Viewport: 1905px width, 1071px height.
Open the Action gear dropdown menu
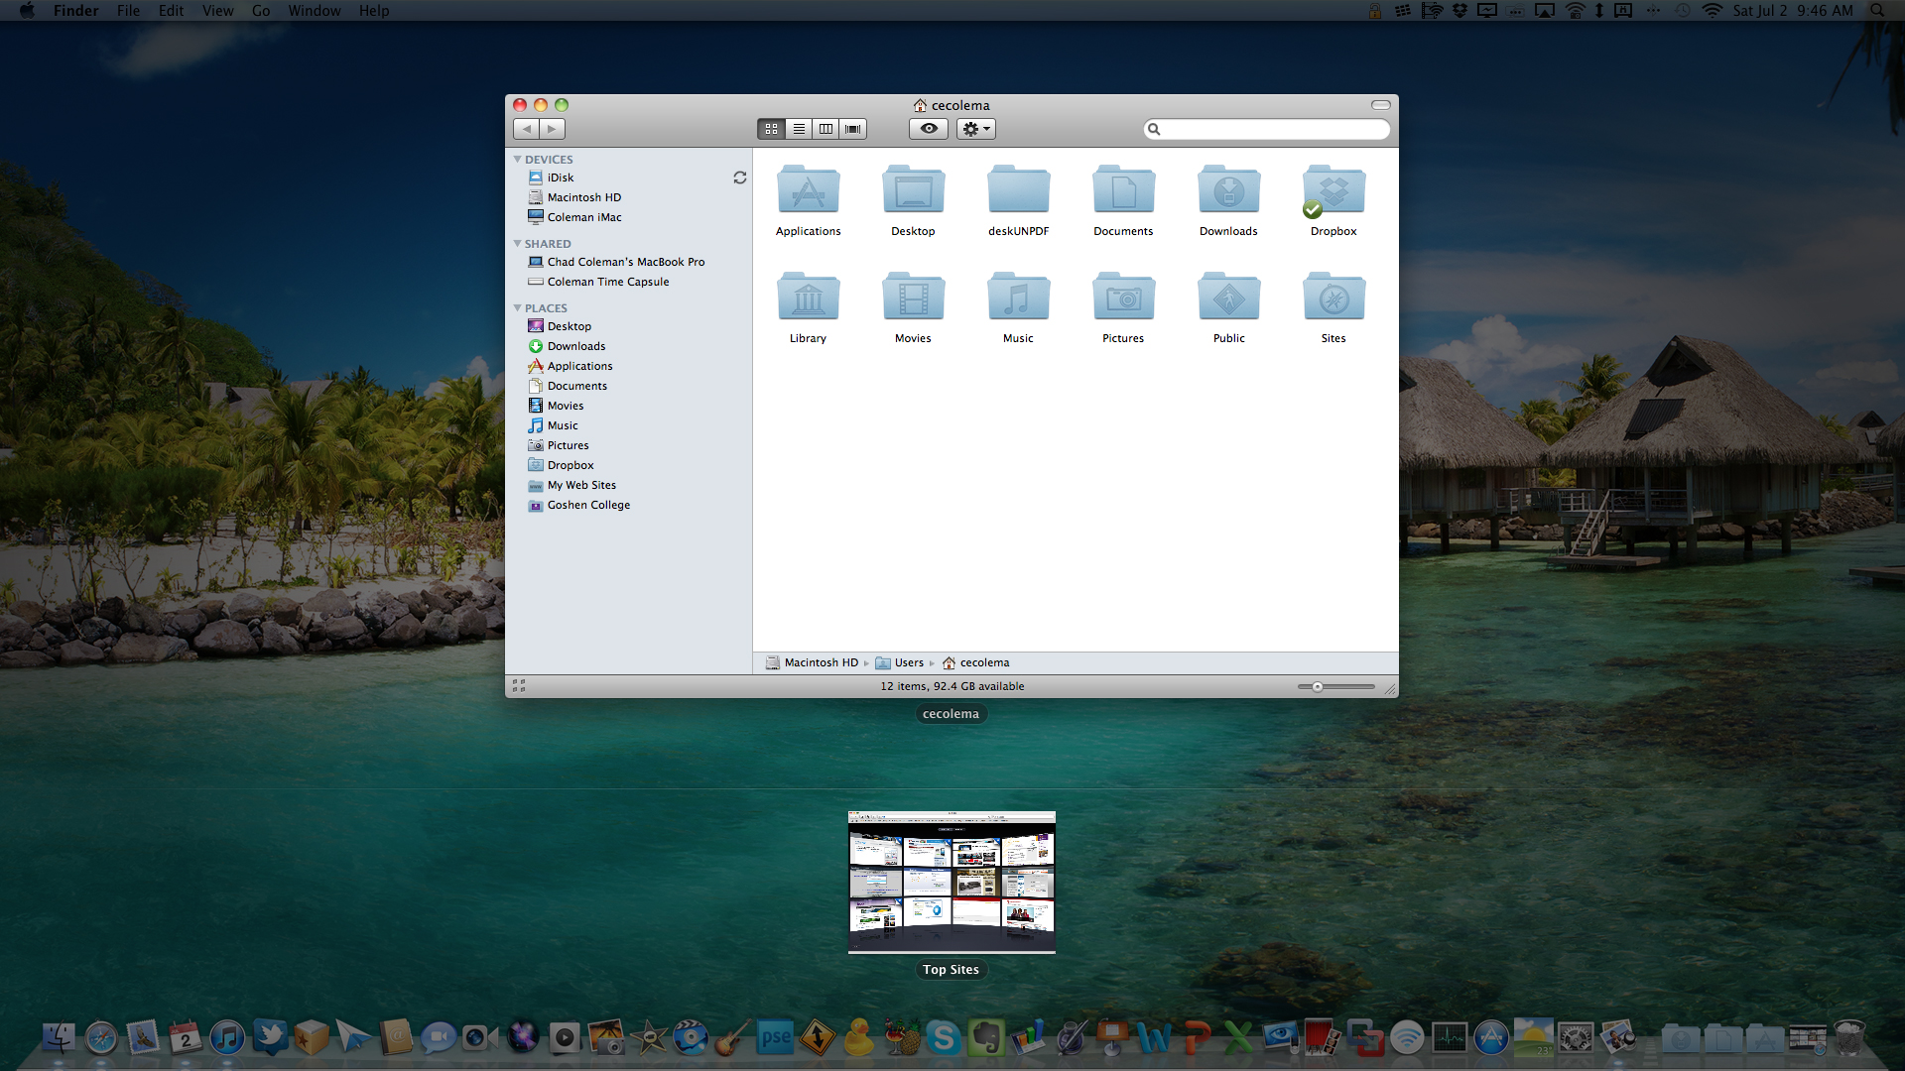click(x=976, y=129)
